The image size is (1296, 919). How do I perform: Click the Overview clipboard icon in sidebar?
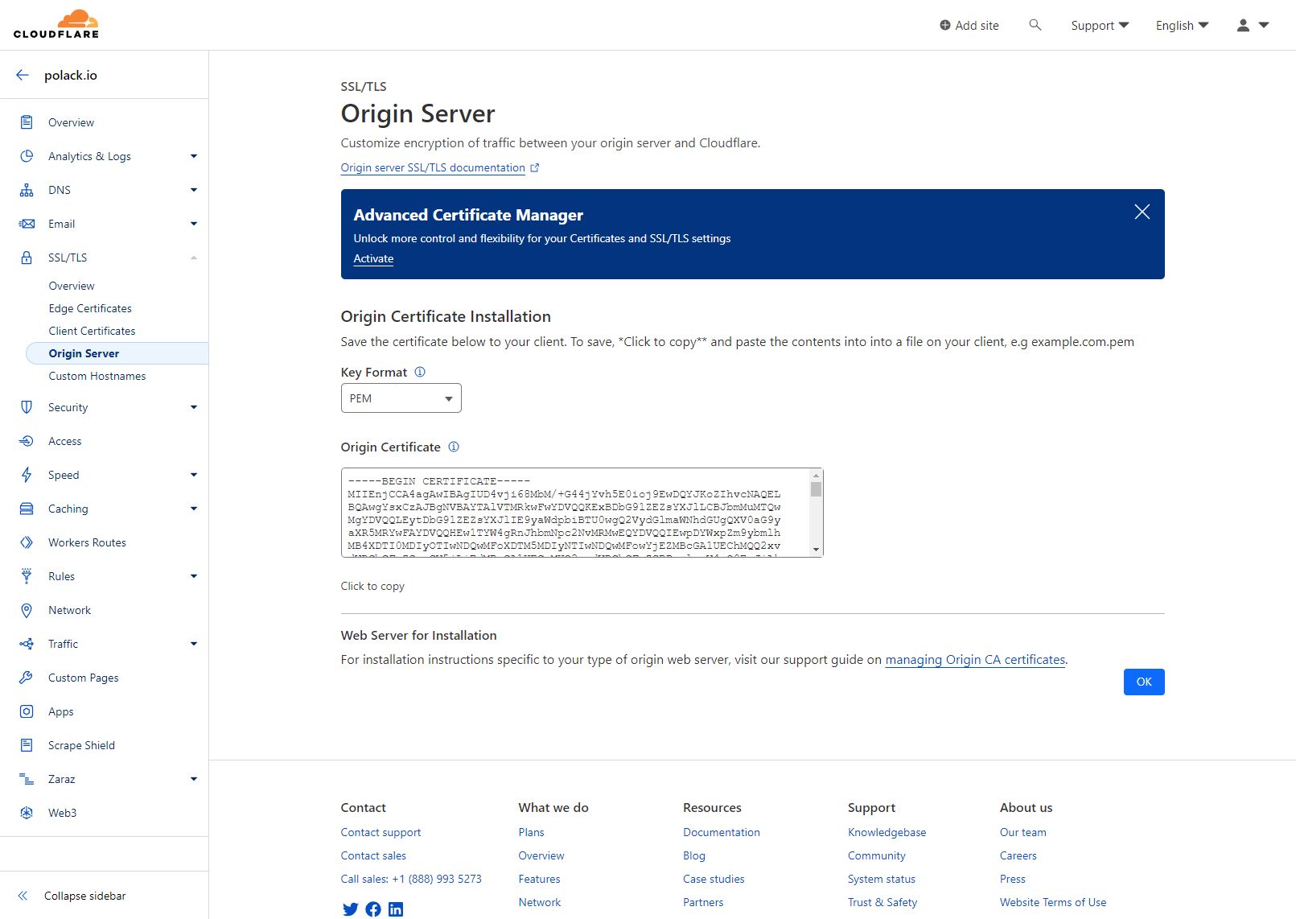[x=27, y=122]
